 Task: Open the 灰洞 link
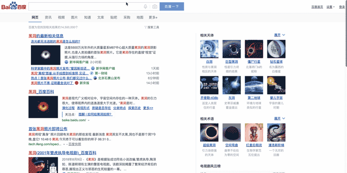pos(231,98)
